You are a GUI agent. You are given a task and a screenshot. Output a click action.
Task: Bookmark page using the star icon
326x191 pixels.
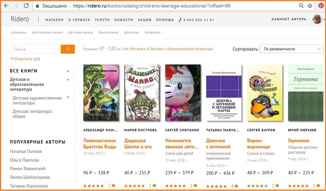pyautogui.click(x=310, y=6)
